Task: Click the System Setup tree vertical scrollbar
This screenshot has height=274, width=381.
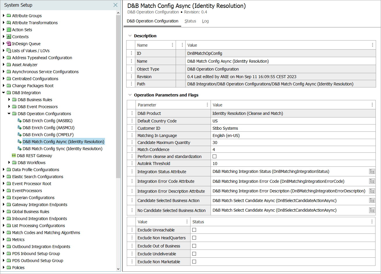Action: pyautogui.click(x=118, y=96)
